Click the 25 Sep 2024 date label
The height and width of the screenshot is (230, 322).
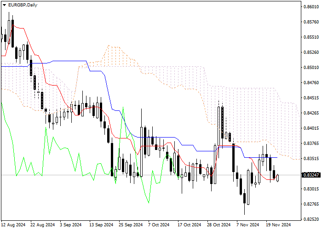[x=131, y=225]
